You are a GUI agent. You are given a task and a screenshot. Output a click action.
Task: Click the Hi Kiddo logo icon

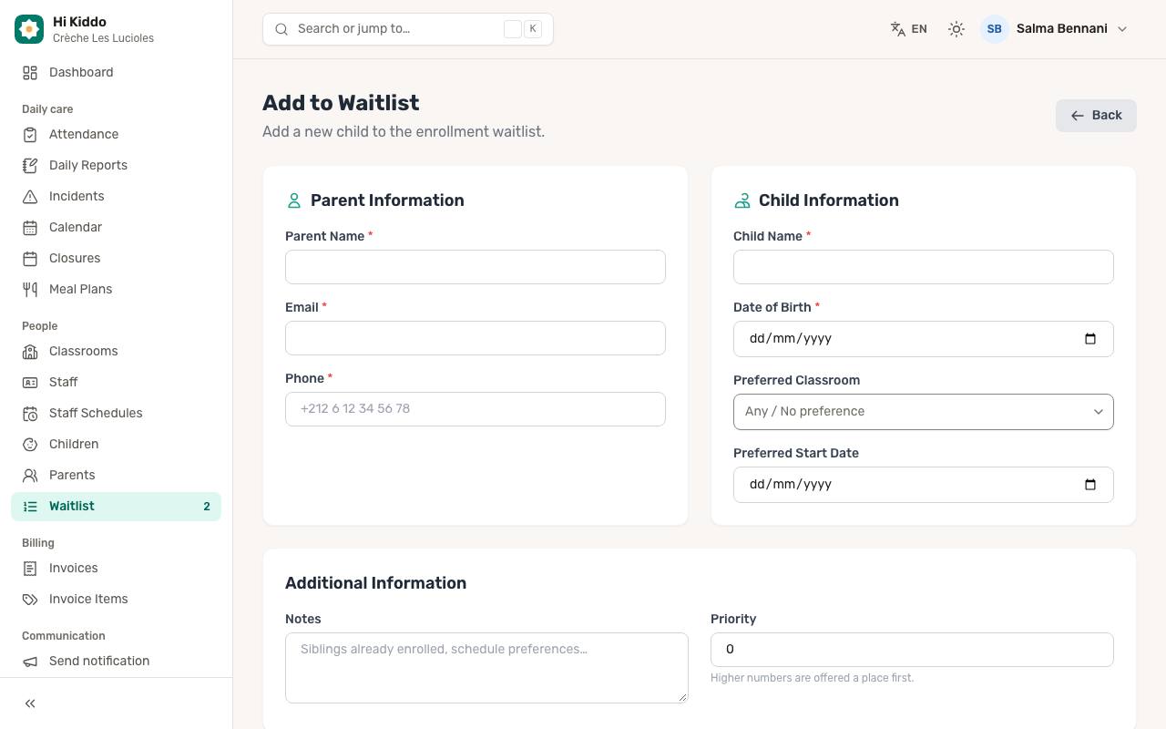29,29
